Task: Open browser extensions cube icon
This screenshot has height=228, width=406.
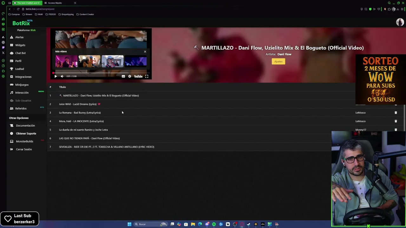Action: click(x=389, y=9)
